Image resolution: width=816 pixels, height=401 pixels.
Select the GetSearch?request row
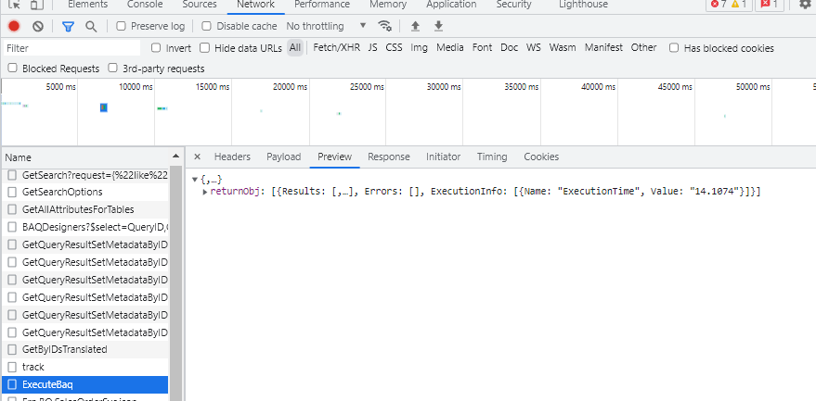click(x=85, y=176)
